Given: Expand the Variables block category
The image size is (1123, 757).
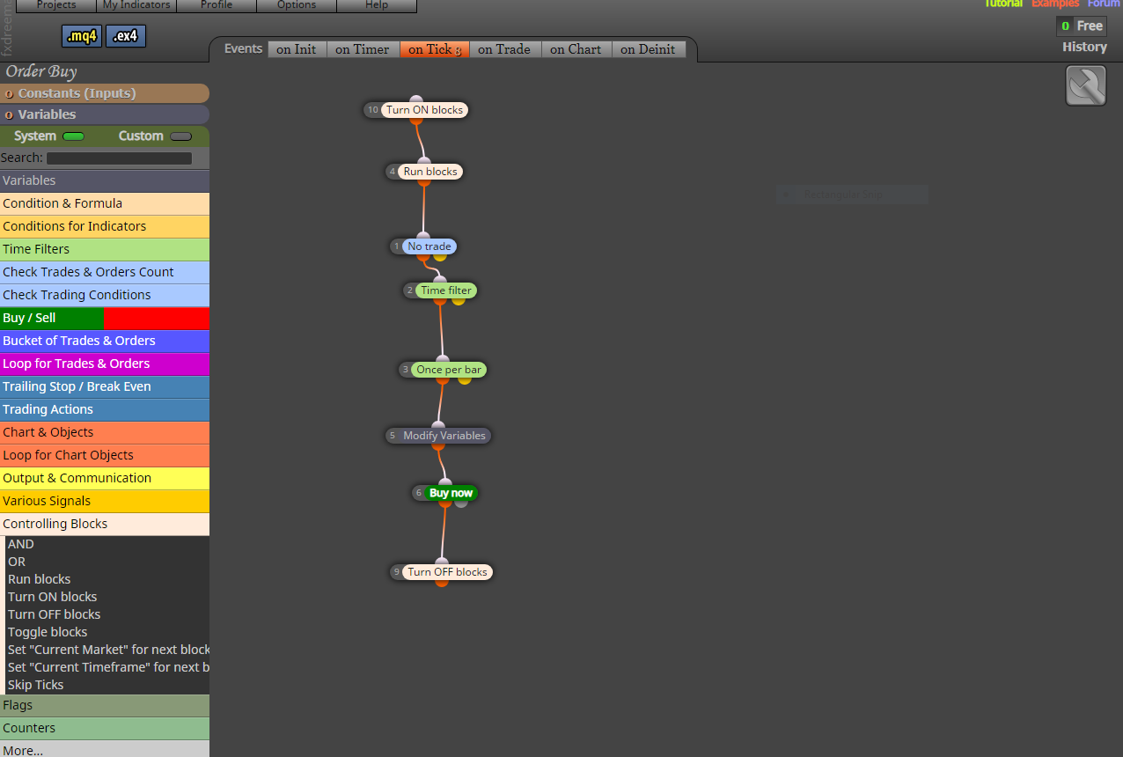Looking at the screenshot, I should click(x=105, y=180).
